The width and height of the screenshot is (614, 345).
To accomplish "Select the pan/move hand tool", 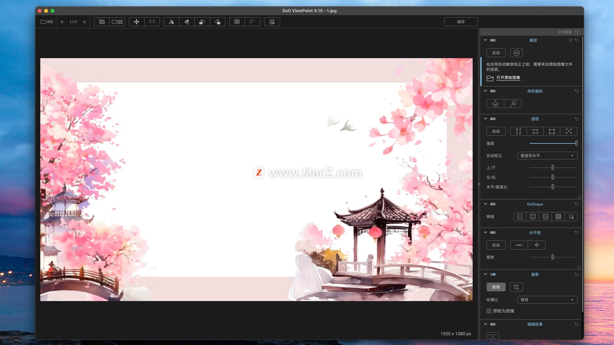I will click(x=137, y=22).
